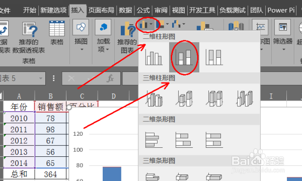Open the Formulas (公式) tab
The width and height of the screenshot is (302, 181).
coord(143,10)
